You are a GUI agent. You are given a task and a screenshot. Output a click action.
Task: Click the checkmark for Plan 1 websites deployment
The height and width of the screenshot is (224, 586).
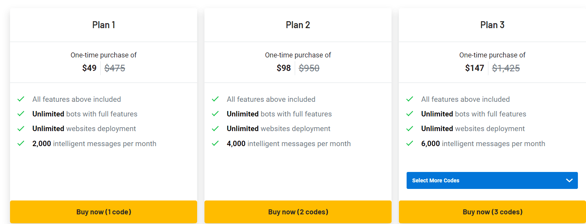click(21, 128)
